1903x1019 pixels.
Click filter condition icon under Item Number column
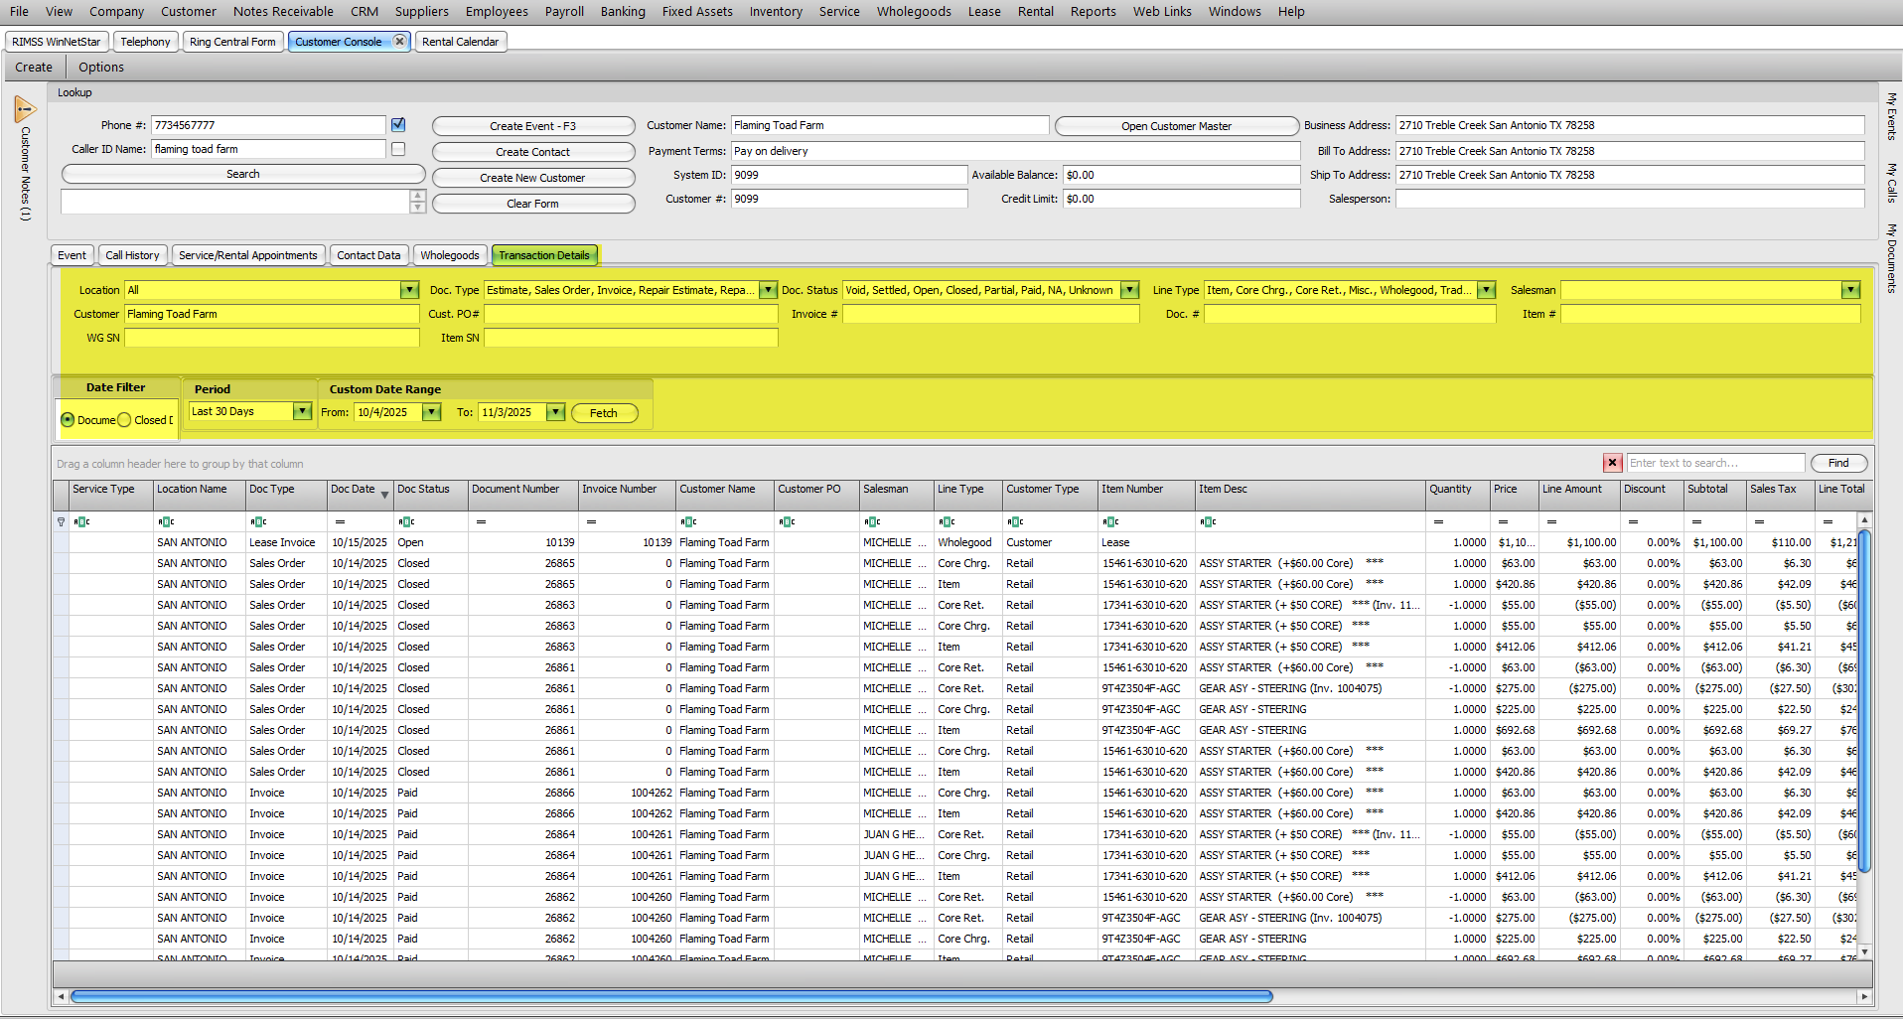[x=1110, y=521]
